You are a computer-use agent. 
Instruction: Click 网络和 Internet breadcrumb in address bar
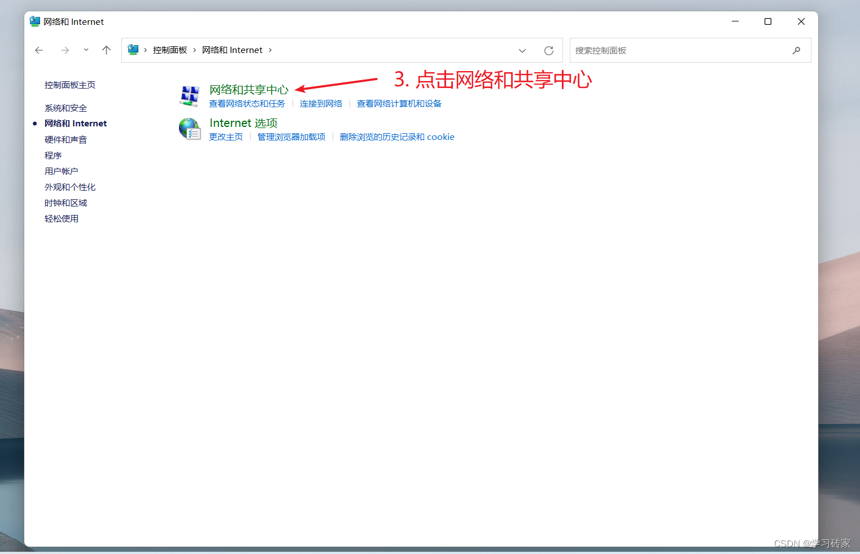click(232, 50)
